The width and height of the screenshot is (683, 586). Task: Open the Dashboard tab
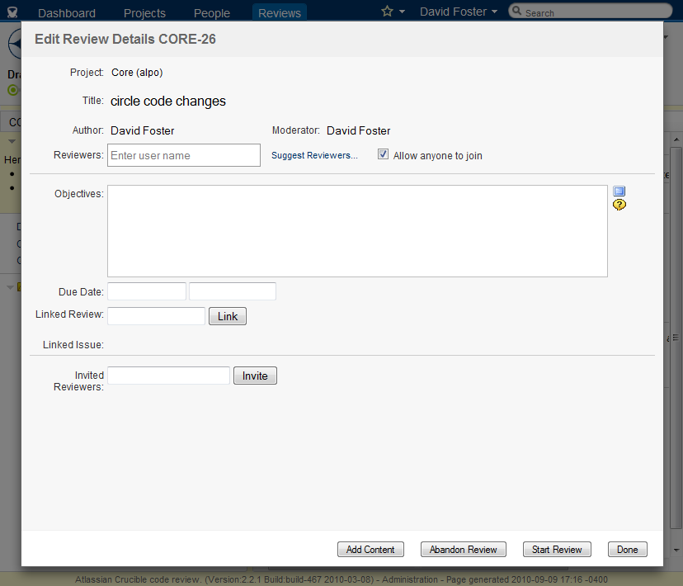(x=66, y=13)
